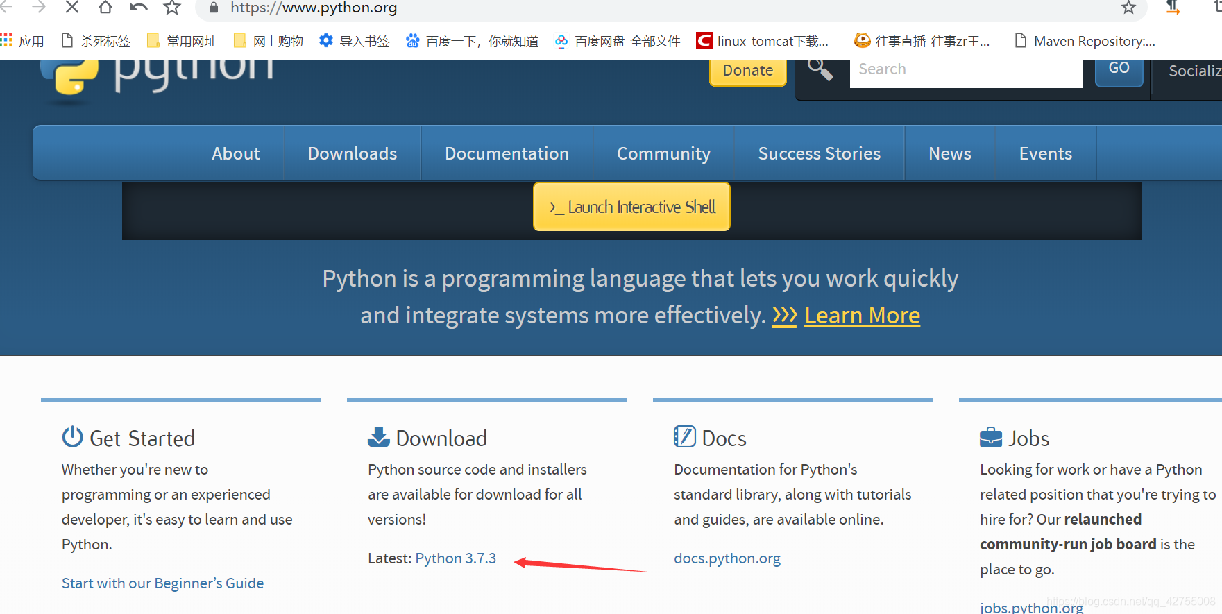
Task: Open the Downloads menu
Action: pos(353,153)
